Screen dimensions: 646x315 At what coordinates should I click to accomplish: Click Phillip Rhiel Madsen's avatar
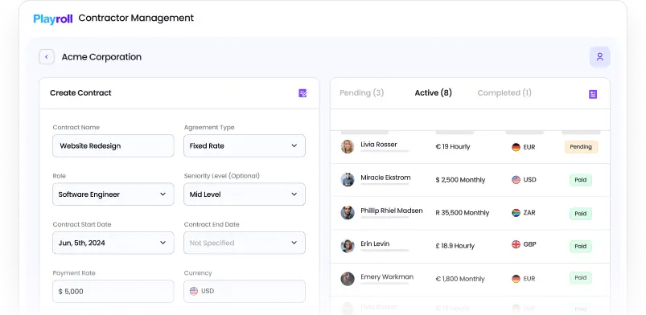(348, 212)
